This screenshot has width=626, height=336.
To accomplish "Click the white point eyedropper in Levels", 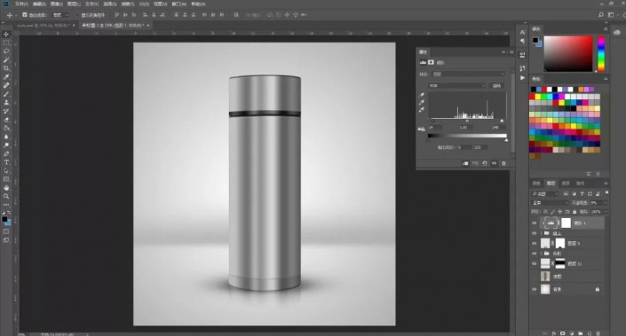I will tap(422, 110).
